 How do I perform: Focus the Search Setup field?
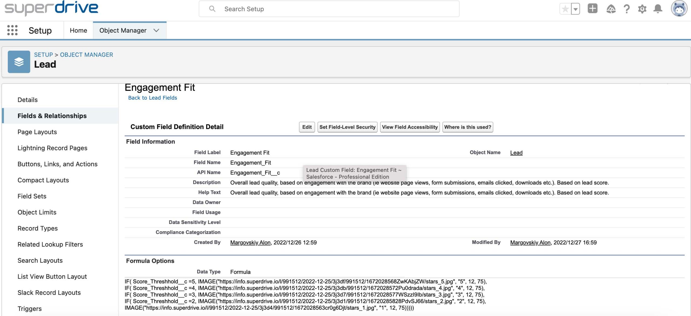(x=329, y=9)
